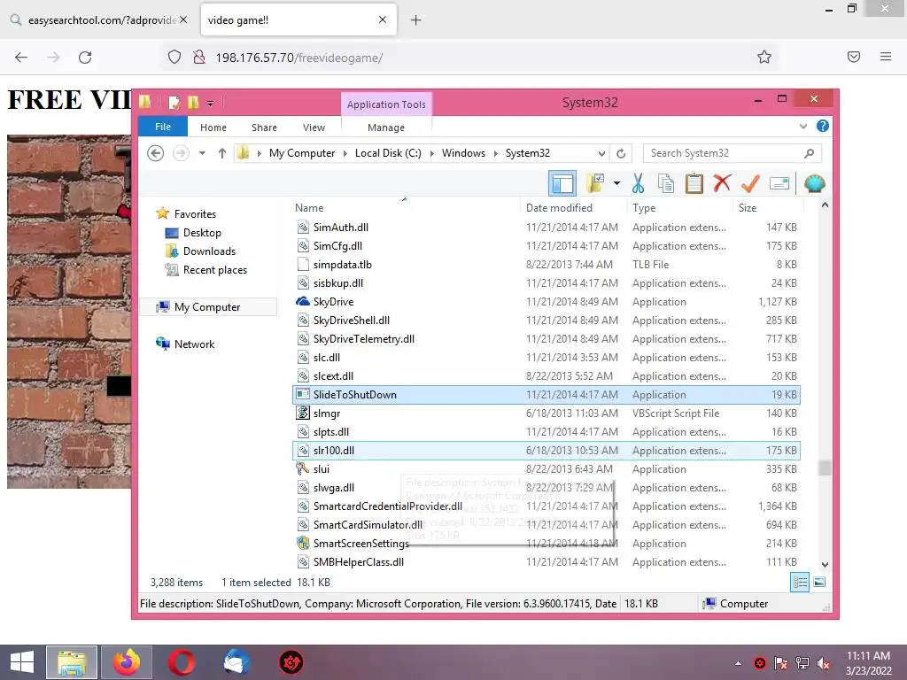The image size is (907, 680).
Task: Switch to details view in status bar
Action: pyautogui.click(x=800, y=583)
